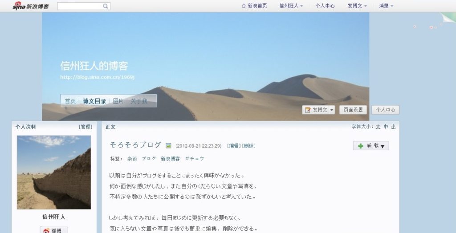Open the 关于我 tab
This screenshot has width=456, height=233.
[x=139, y=101]
